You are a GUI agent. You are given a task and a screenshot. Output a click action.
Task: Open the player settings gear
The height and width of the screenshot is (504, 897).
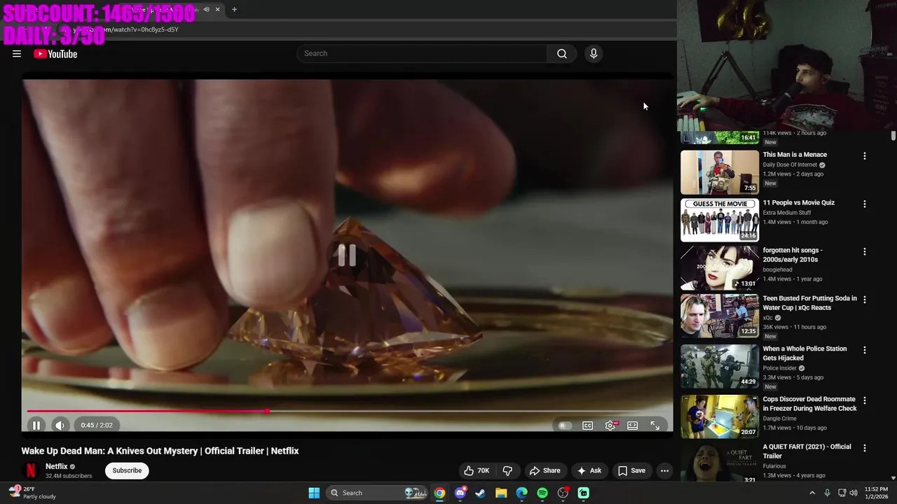click(610, 426)
